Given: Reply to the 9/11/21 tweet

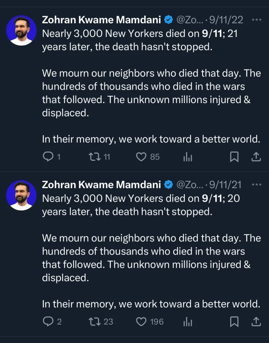Looking at the screenshot, I should tap(48, 321).
